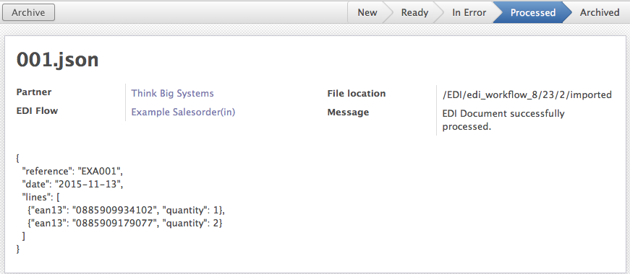Open the Example Salesorder(in) flow link
Image resolution: width=630 pixels, height=274 pixels.
tap(183, 112)
